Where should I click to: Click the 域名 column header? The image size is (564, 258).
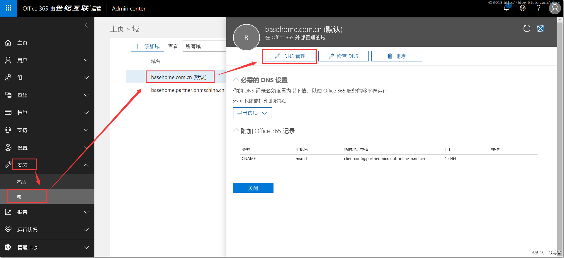(156, 61)
